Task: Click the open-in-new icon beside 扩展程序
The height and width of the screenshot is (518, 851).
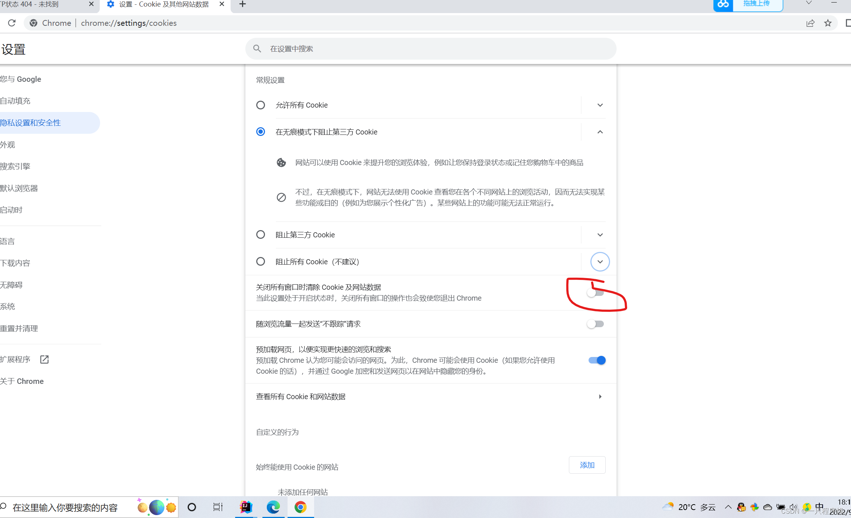Action: tap(44, 359)
